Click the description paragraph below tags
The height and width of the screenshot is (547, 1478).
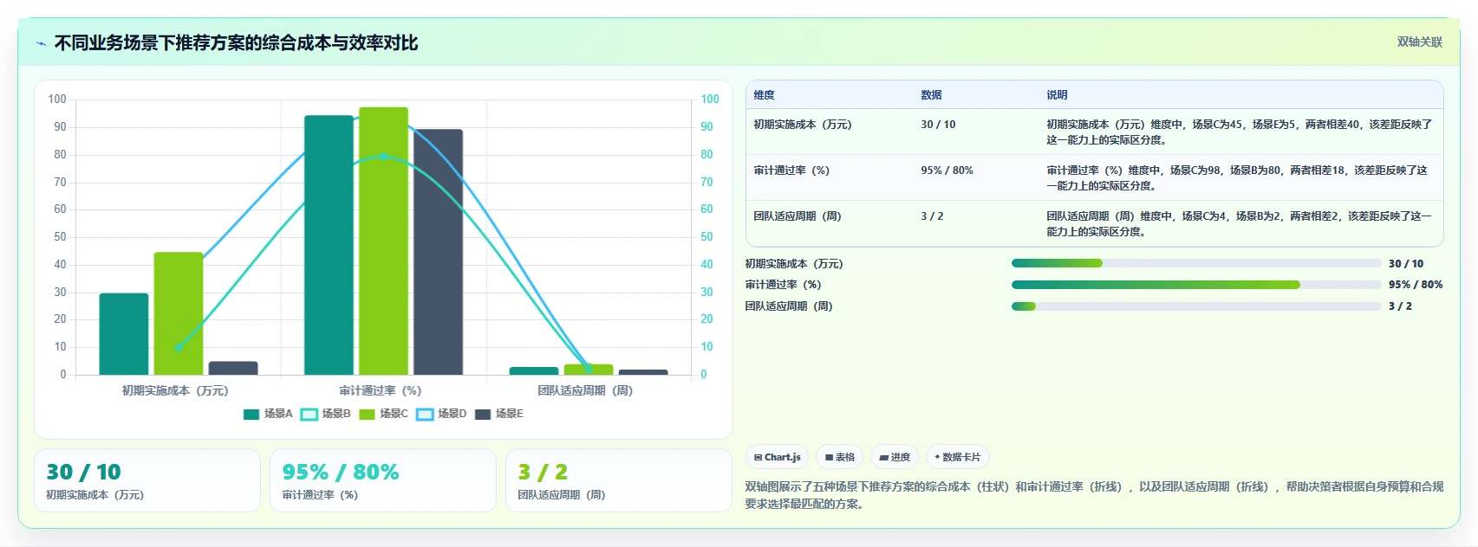(x=1094, y=495)
